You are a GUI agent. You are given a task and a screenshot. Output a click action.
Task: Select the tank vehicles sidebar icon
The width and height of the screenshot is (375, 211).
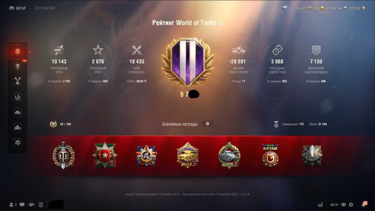18,112
